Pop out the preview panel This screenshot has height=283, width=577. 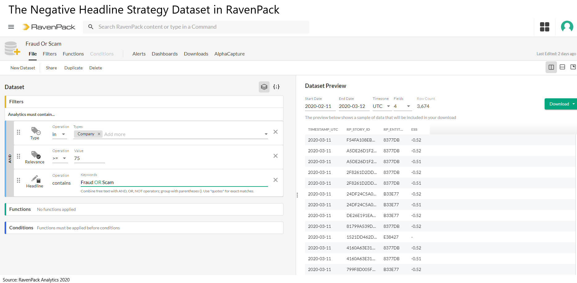573,67
